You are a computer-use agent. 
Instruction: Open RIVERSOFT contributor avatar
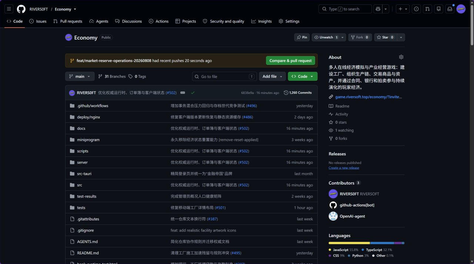(x=333, y=194)
